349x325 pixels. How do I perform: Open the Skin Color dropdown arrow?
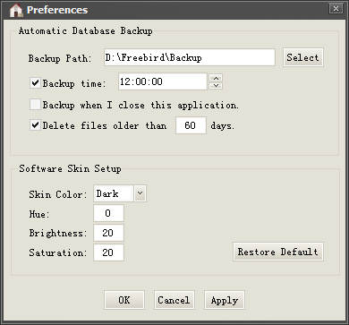pos(140,193)
